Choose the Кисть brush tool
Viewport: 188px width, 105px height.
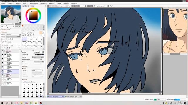pos(35,39)
